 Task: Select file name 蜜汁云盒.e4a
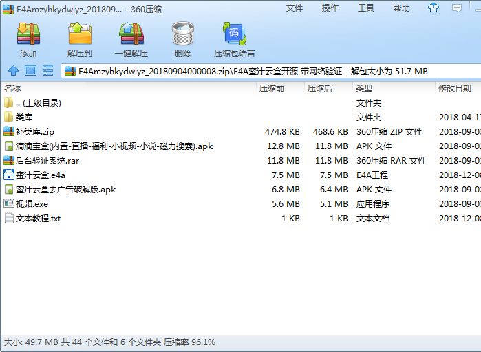pos(40,175)
